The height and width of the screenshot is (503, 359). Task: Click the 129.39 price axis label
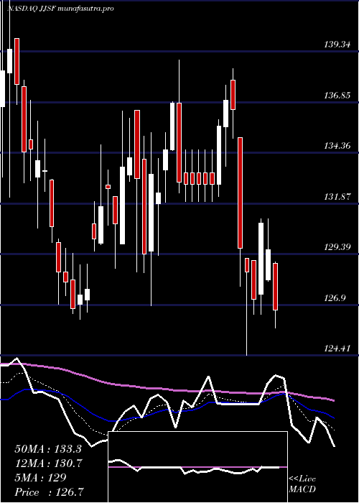[x=337, y=247]
